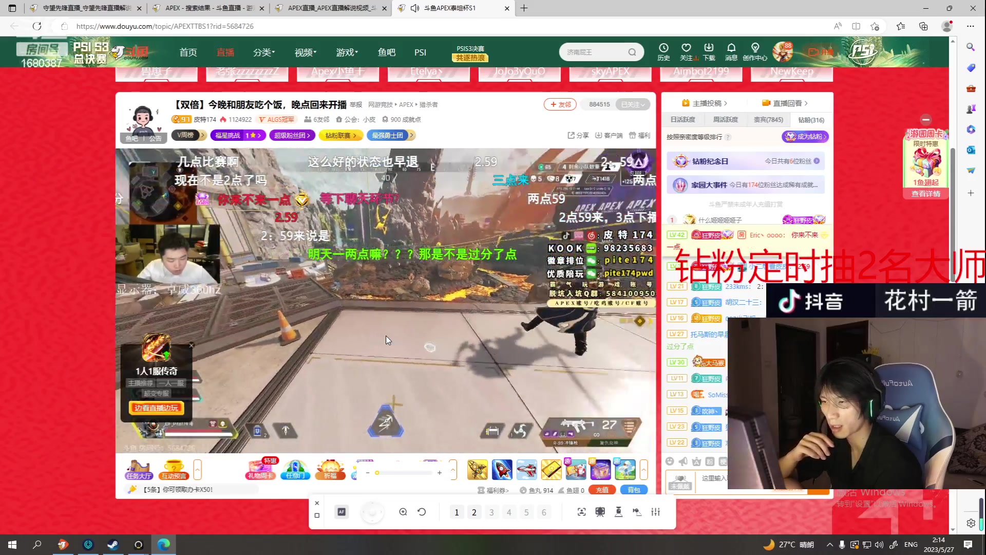Image resolution: width=986 pixels, height=555 pixels.
Task: Click the zoom-in magnifier on camera toolbar
Action: 403,512
